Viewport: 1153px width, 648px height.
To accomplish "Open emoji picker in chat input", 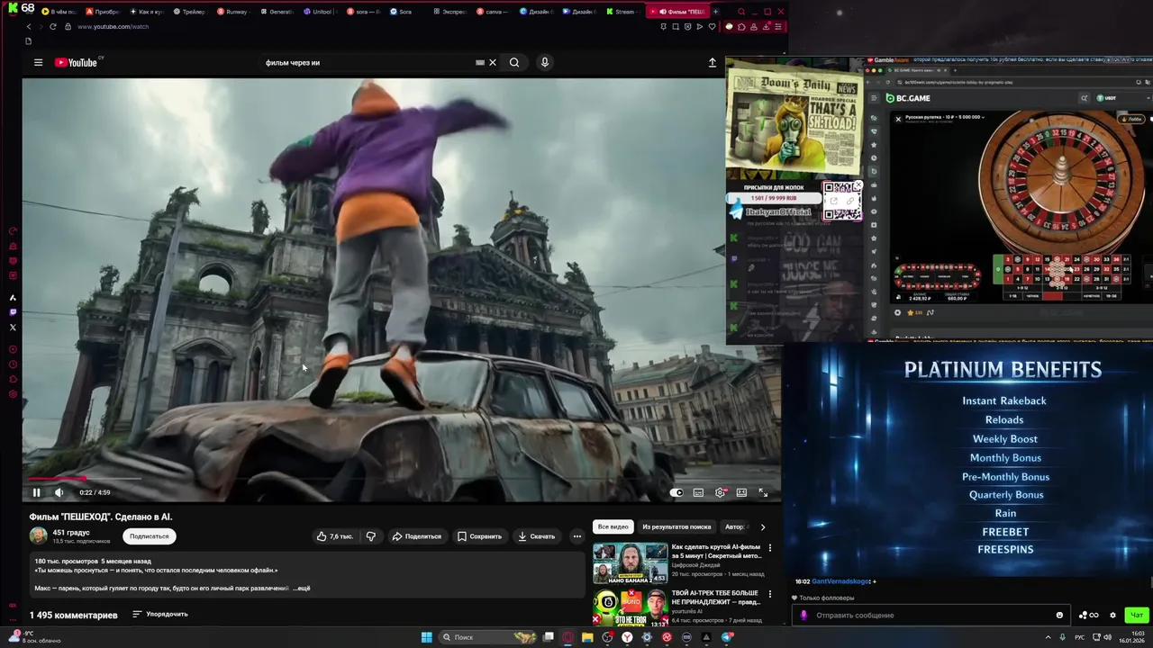I will 1059,616.
